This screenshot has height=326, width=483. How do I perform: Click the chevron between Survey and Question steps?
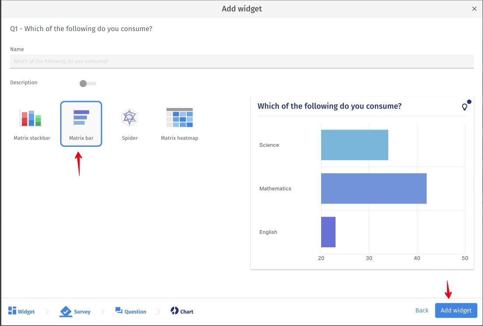102,311
